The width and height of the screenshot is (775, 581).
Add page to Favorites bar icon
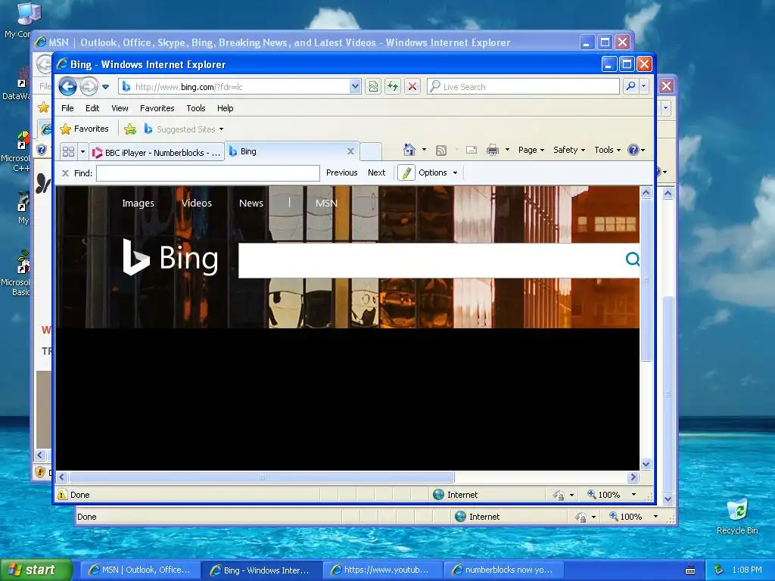pyautogui.click(x=130, y=129)
